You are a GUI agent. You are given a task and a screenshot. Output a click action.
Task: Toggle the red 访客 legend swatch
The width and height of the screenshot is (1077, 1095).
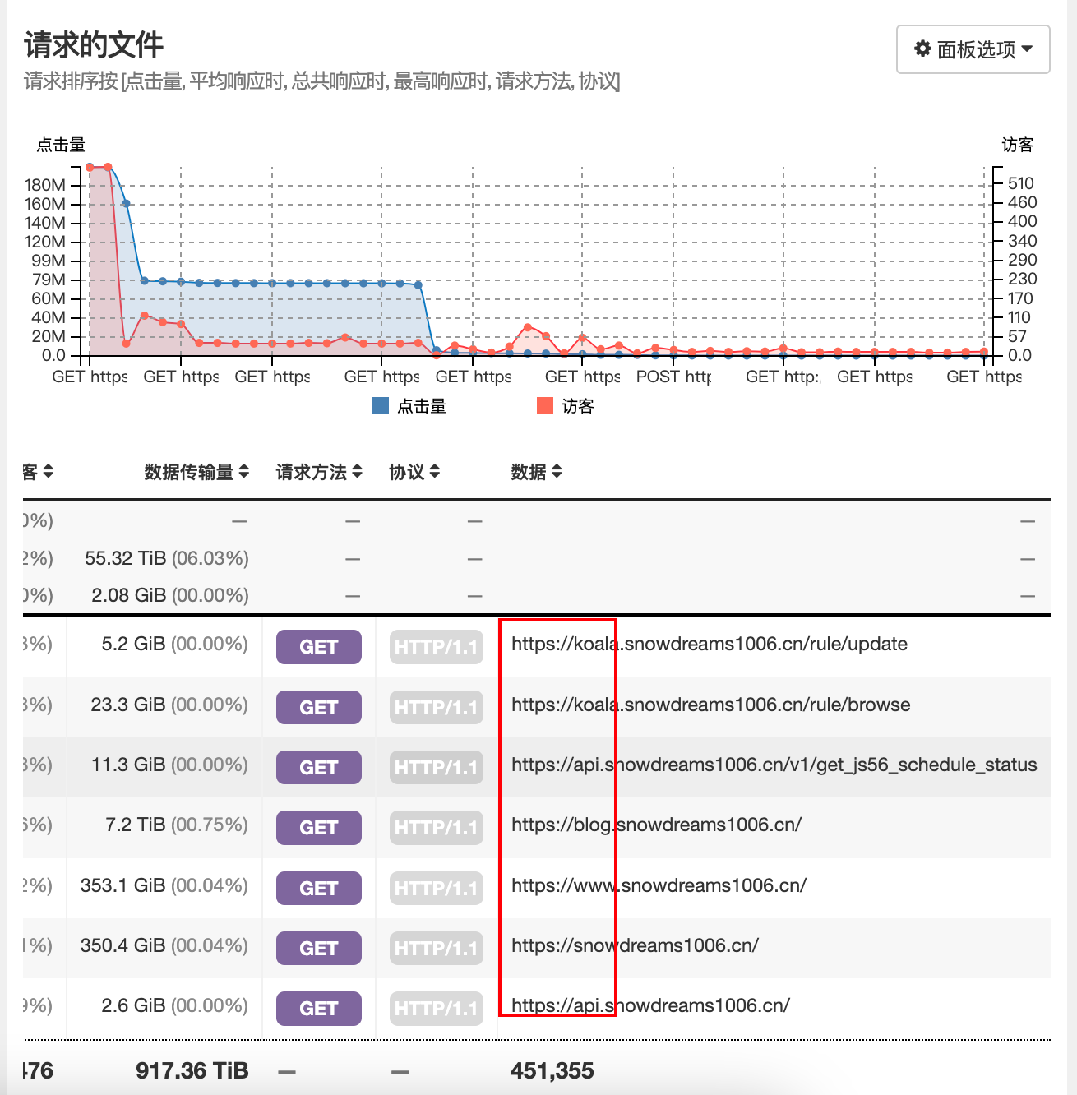point(544,405)
